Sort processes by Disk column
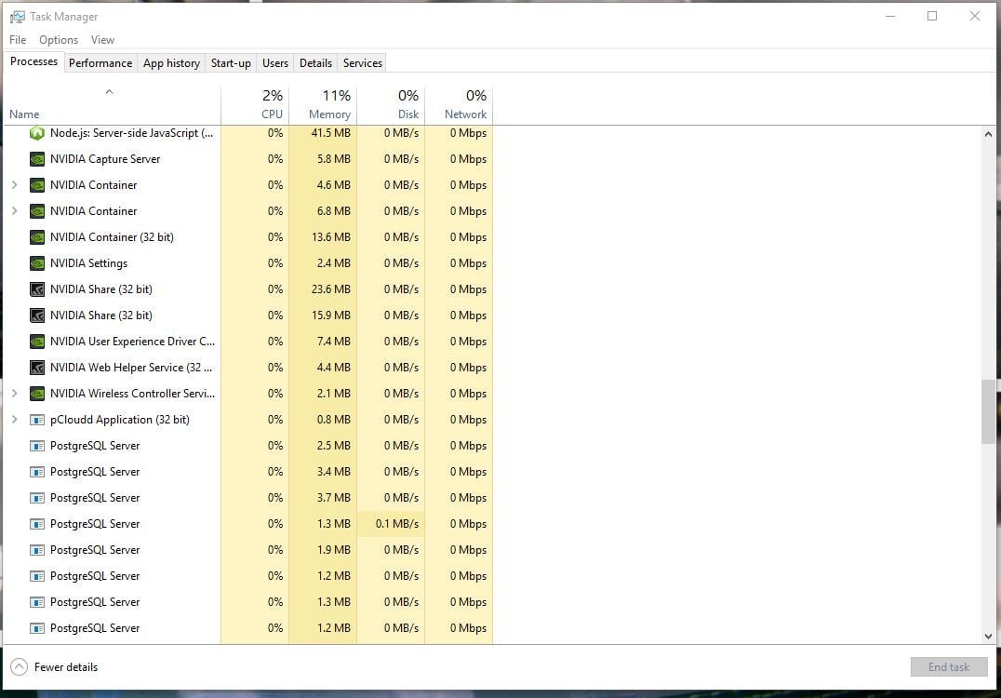Screen dimensions: 1001x698 [391, 105]
